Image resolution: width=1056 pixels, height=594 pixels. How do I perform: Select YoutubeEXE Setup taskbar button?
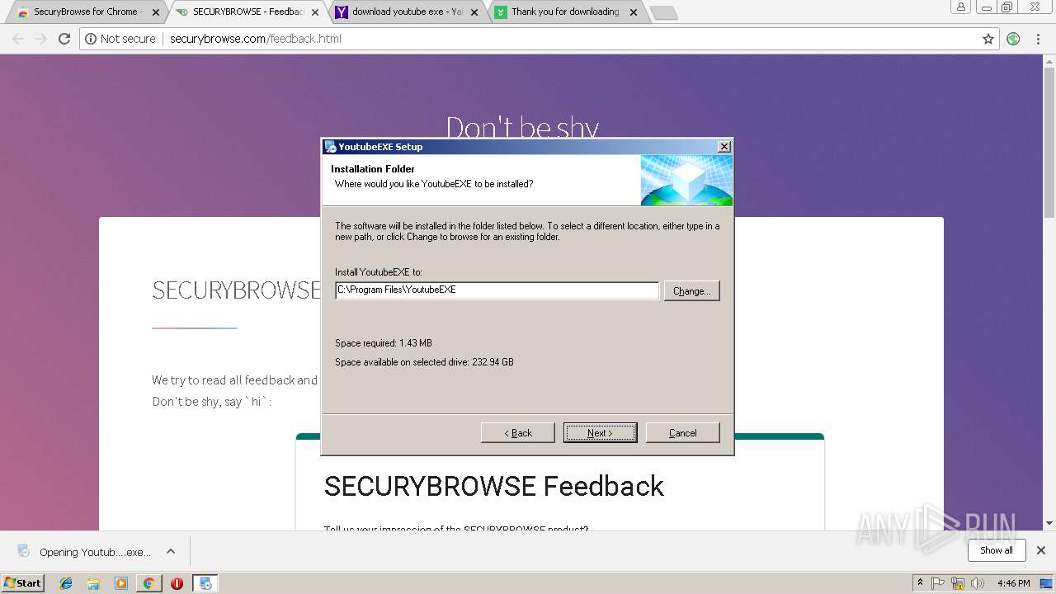pyautogui.click(x=205, y=583)
